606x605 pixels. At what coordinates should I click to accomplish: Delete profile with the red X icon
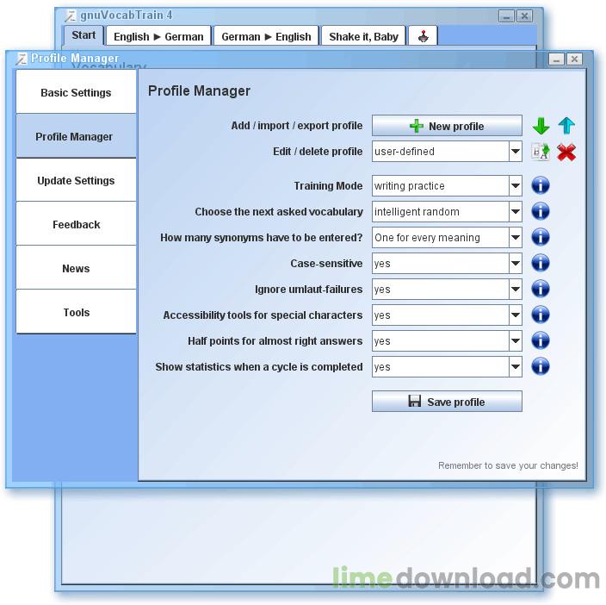coord(566,152)
